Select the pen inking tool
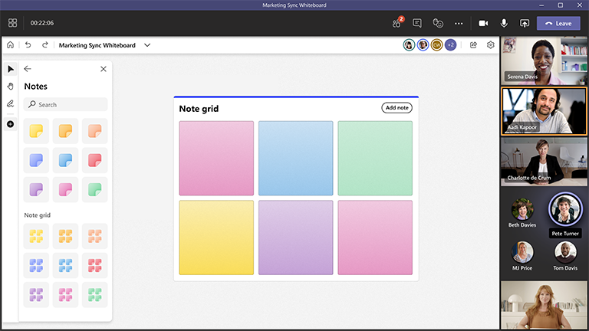The width and height of the screenshot is (589, 331). tap(10, 103)
